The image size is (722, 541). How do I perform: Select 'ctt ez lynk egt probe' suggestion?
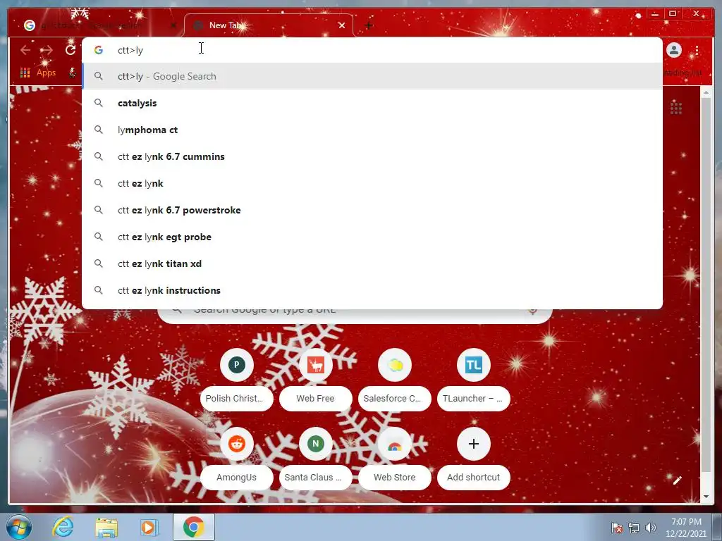[372, 237]
